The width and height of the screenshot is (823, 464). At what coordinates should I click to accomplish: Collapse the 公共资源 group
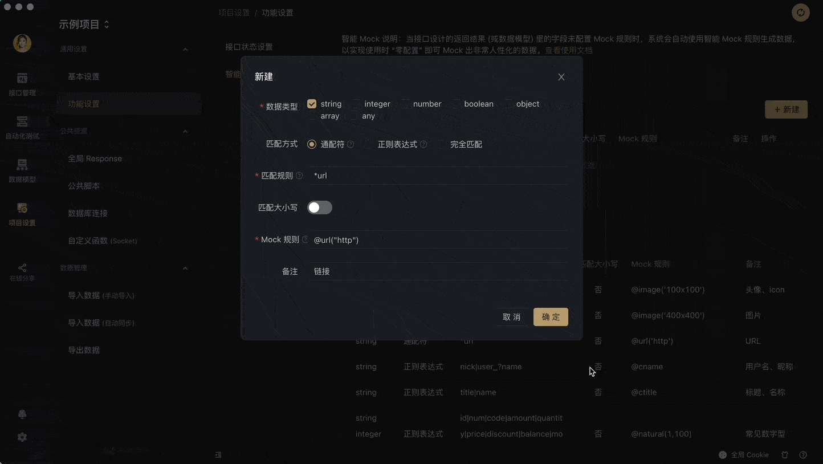click(185, 131)
